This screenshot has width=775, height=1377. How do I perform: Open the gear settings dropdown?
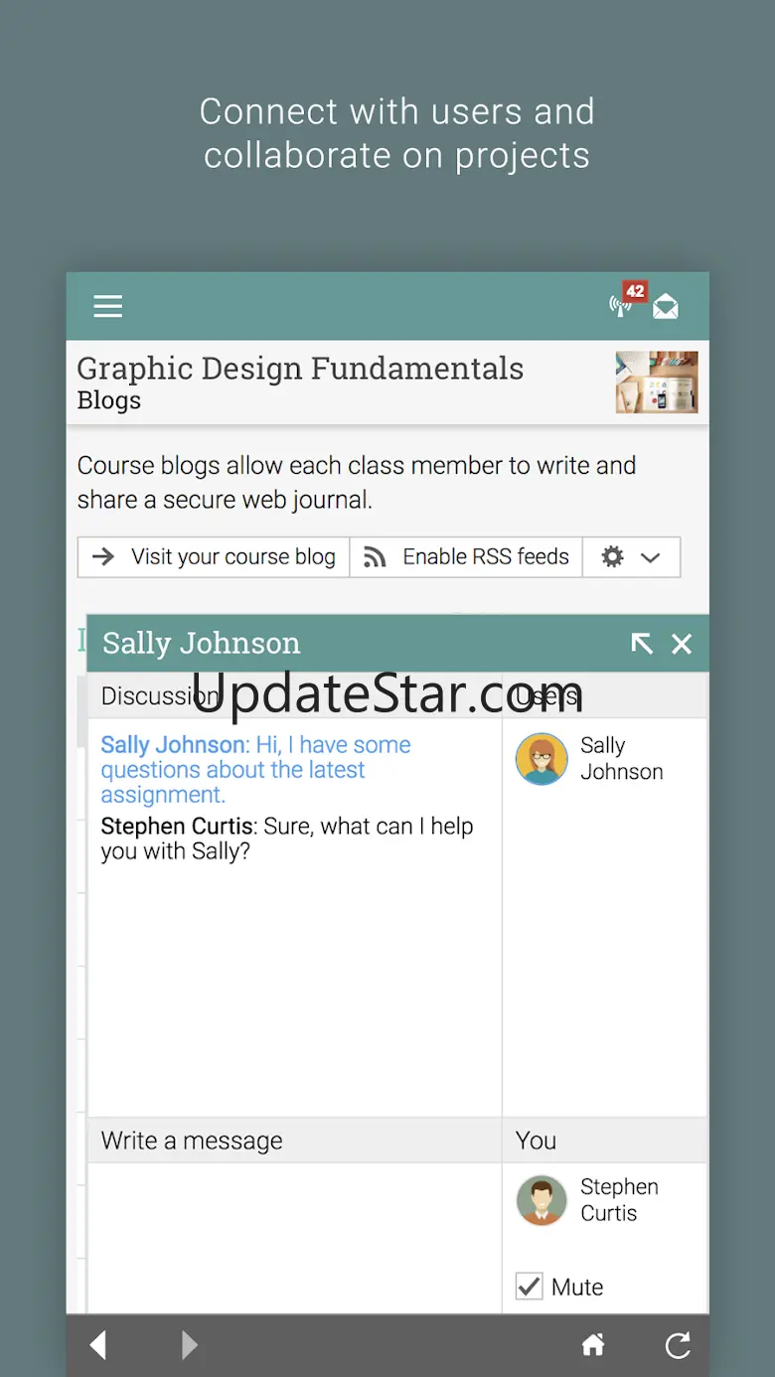coord(631,557)
